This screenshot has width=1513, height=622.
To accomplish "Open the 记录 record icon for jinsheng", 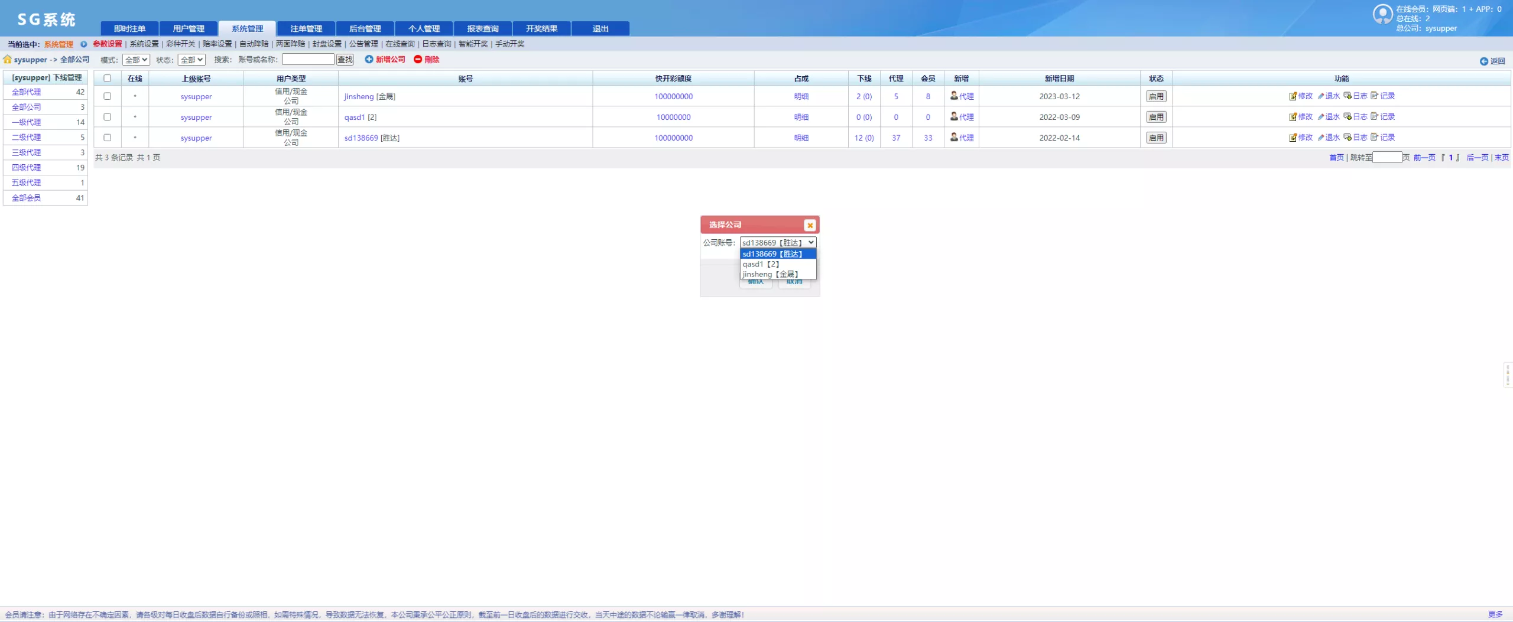I will [x=1375, y=96].
